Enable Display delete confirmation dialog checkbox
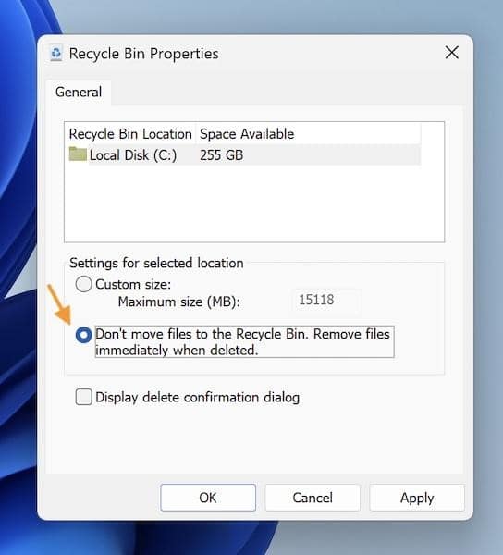The image size is (503, 555). [x=83, y=397]
